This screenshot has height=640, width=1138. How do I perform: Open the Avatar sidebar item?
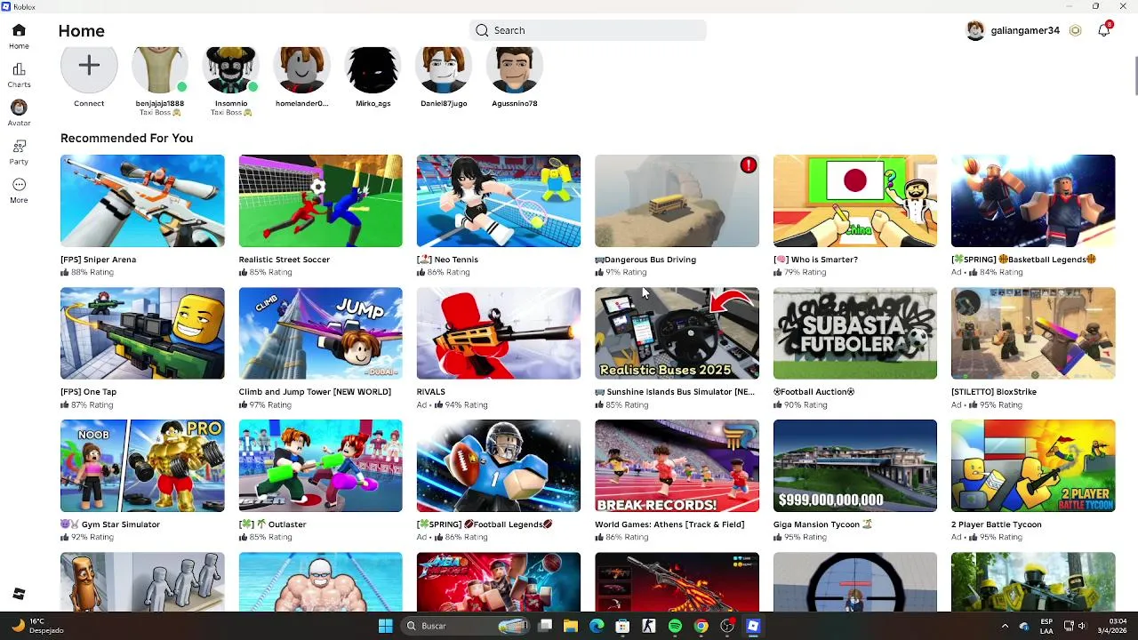(x=19, y=108)
